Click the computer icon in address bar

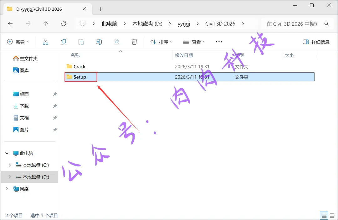83,23
